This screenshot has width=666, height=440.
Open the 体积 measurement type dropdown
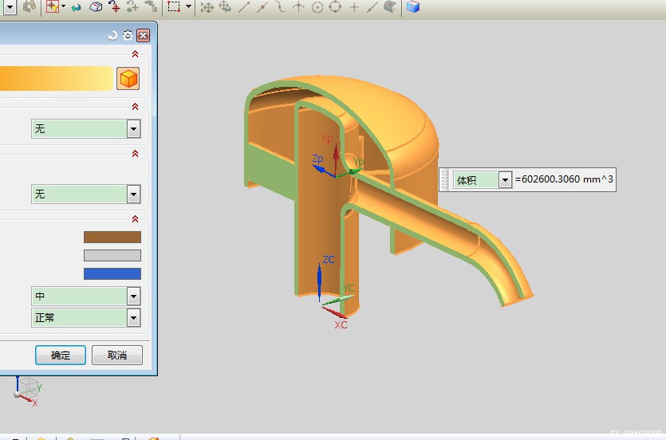click(504, 180)
